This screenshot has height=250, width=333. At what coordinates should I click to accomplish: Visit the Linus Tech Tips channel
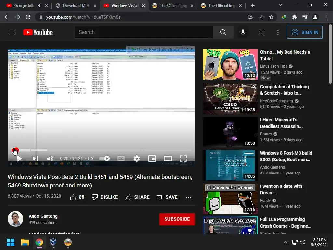click(x=273, y=66)
